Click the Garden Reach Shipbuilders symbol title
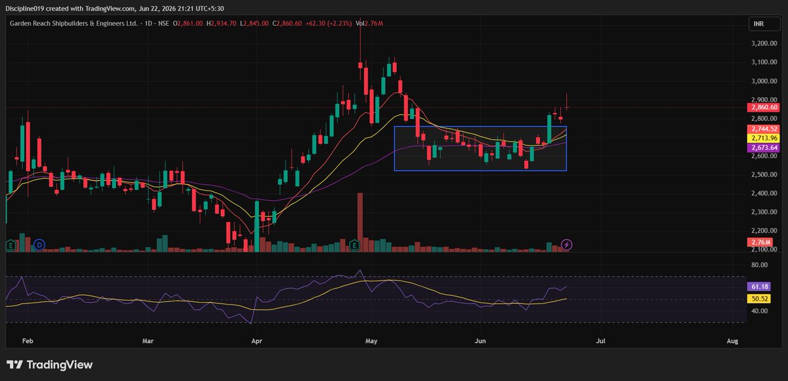 (x=74, y=24)
